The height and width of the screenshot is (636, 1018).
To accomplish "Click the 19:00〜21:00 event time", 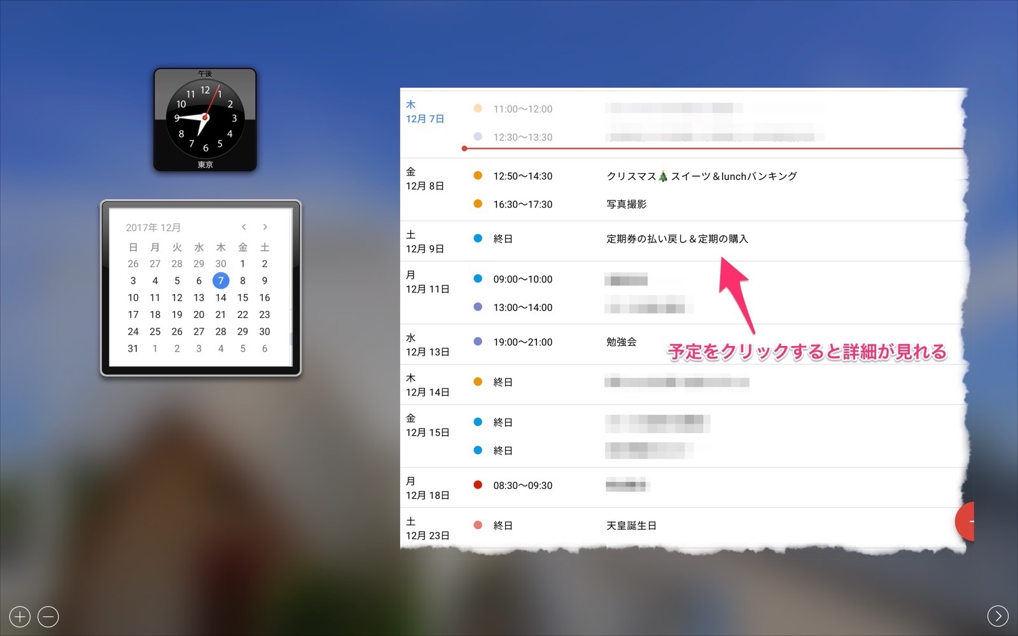I will coord(523,342).
